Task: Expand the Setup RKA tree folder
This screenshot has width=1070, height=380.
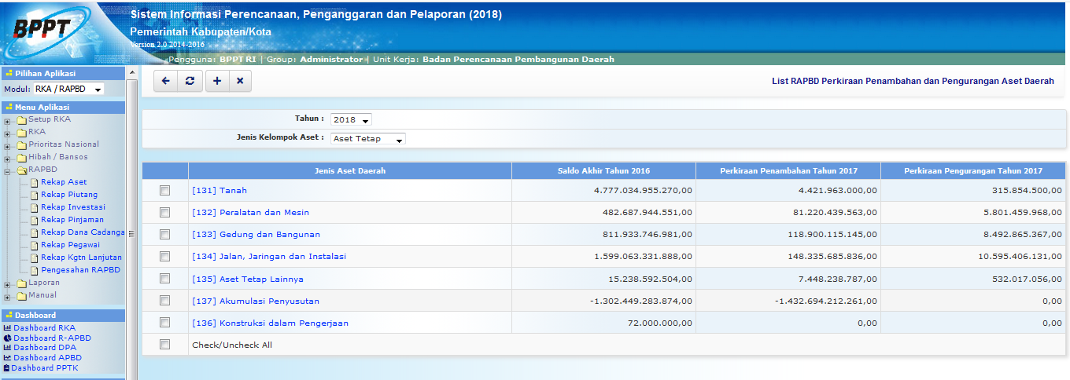Action: (x=7, y=120)
